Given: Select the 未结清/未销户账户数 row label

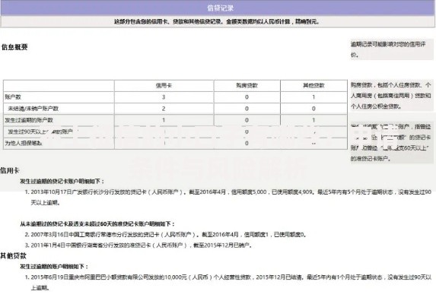Looking at the screenshot, I should 33,109.
